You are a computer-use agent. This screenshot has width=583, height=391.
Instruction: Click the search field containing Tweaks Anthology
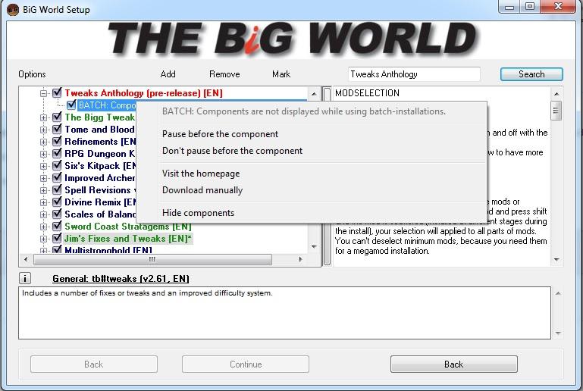(414, 74)
